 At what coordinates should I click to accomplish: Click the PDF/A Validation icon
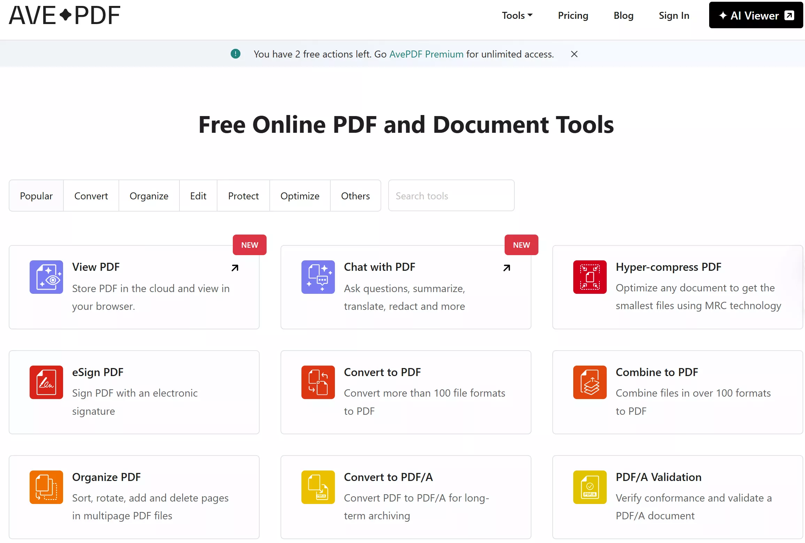point(590,487)
